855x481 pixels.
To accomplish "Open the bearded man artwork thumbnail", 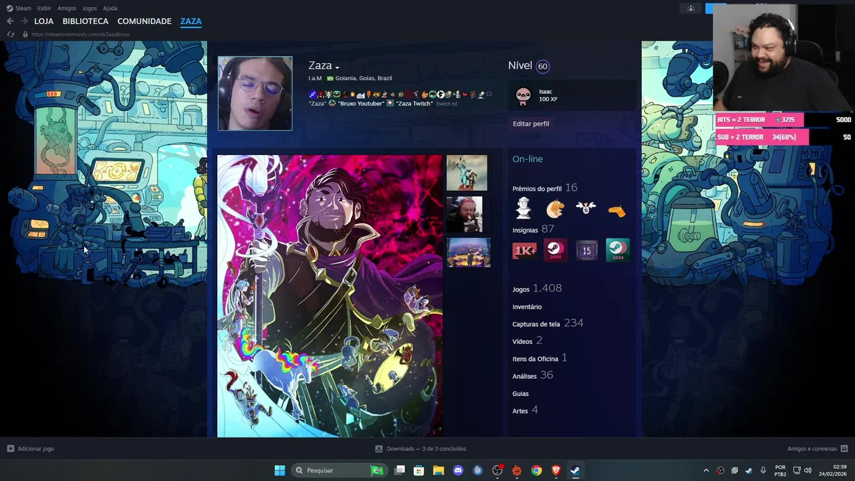I will 464,214.
